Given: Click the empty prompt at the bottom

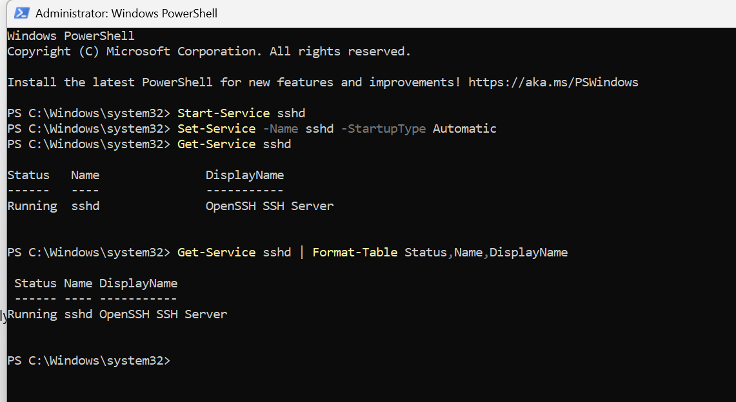Looking at the screenshot, I should 89,361.
